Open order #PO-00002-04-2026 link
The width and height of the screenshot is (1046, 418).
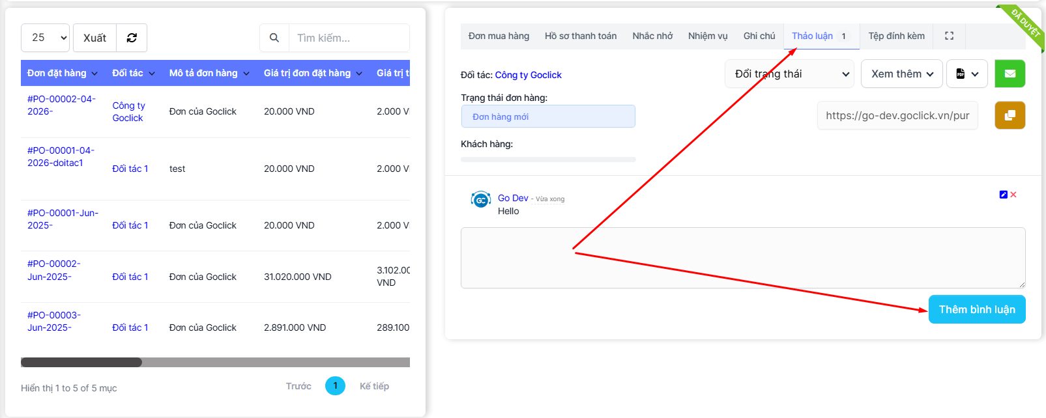(61, 105)
